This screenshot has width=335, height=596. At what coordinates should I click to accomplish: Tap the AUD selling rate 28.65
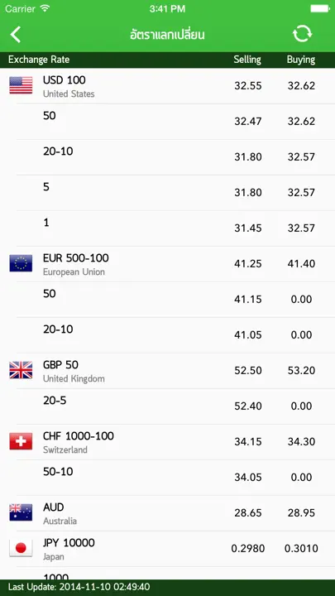pos(248,513)
